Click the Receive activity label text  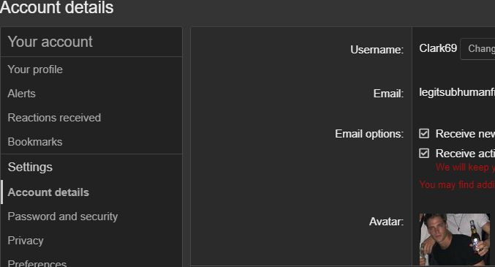coord(465,153)
